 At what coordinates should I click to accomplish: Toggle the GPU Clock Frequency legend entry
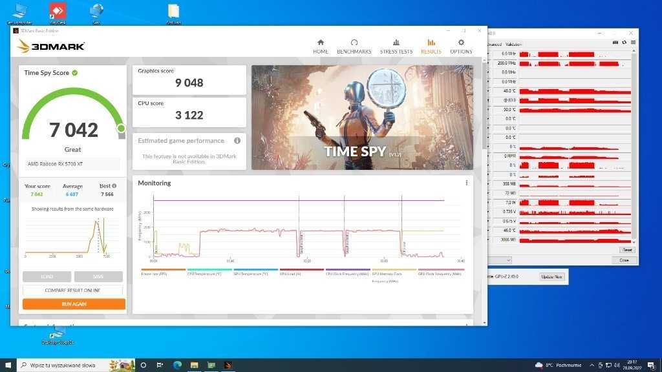tap(441, 272)
